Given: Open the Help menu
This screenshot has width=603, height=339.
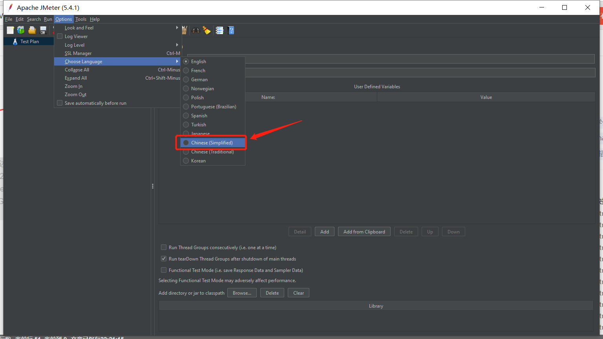Looking at the screenshot, I should (95, 19).
